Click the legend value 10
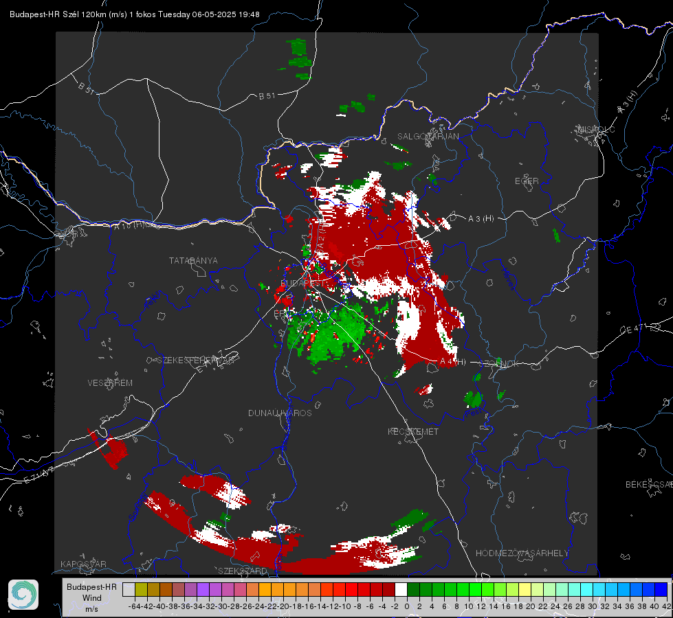The image size is (673, 618). pos(469,606)
